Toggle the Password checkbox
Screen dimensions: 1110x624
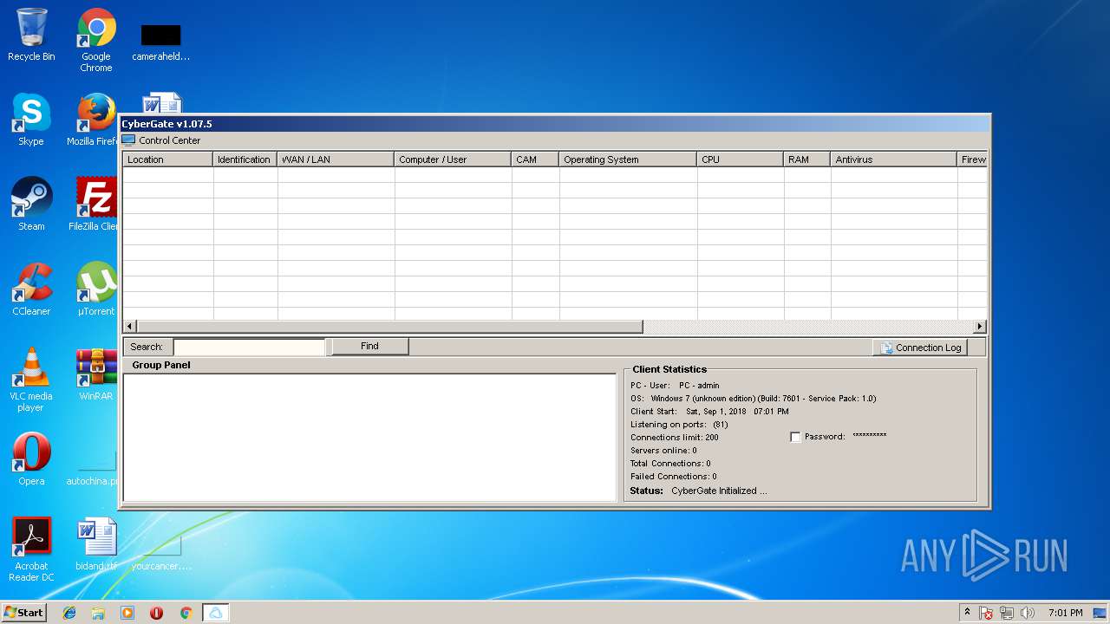pos(795,438)
